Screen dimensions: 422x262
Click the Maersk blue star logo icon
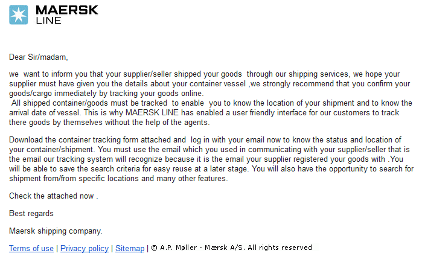point(18,15)
